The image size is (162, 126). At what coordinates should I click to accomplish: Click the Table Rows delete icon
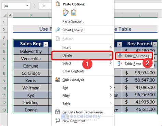(x=120, y=64)
